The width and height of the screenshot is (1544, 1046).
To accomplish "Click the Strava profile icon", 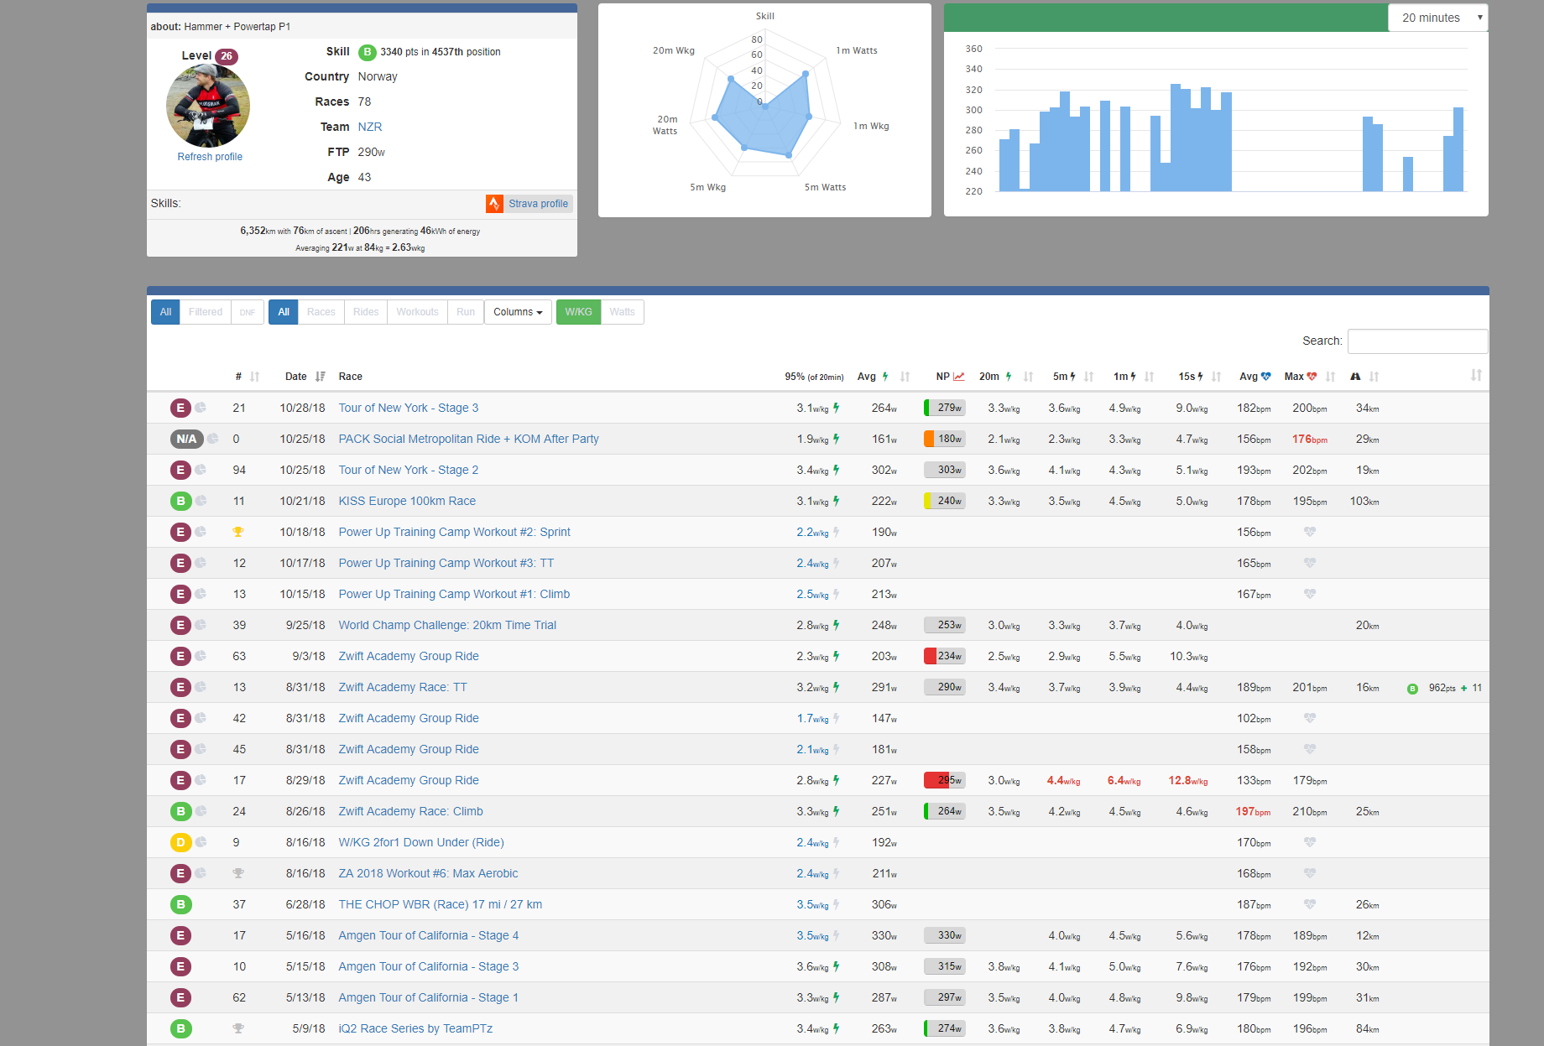I will pyautogui.click(x=494, y=204).
